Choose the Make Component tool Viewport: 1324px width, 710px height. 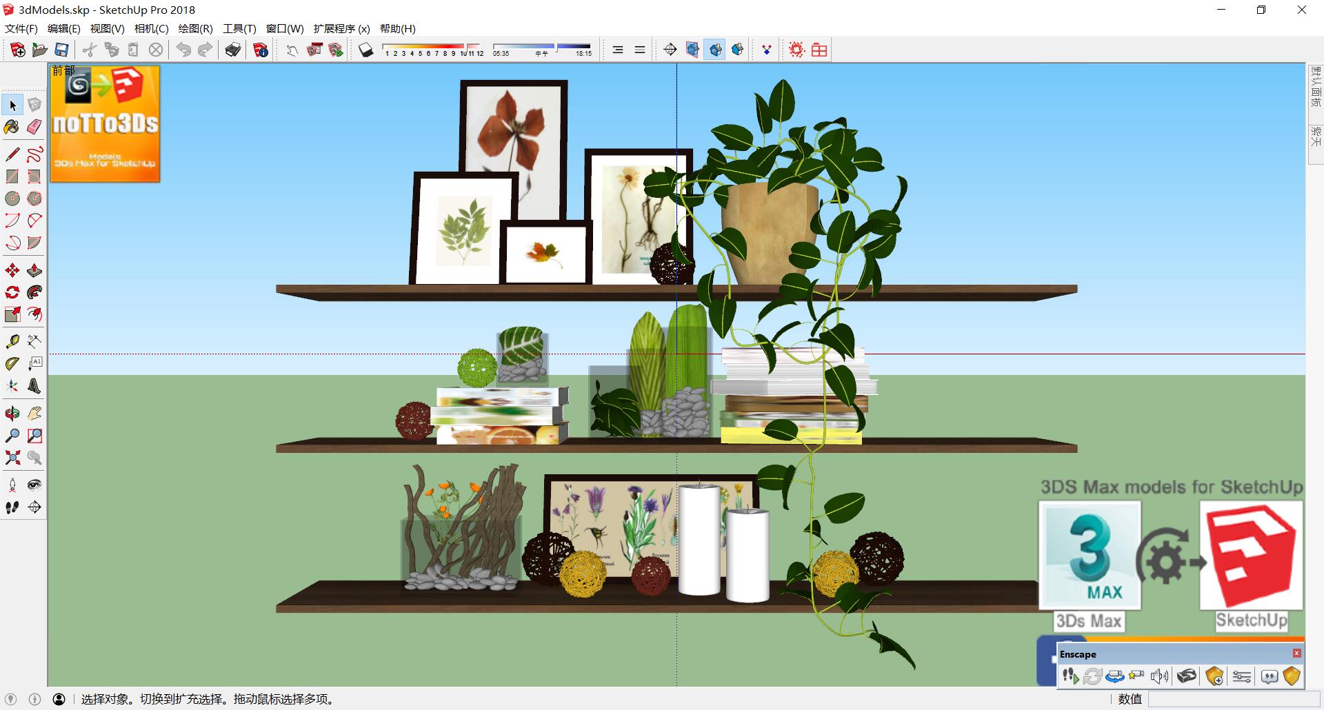click(x=34, y=105)
